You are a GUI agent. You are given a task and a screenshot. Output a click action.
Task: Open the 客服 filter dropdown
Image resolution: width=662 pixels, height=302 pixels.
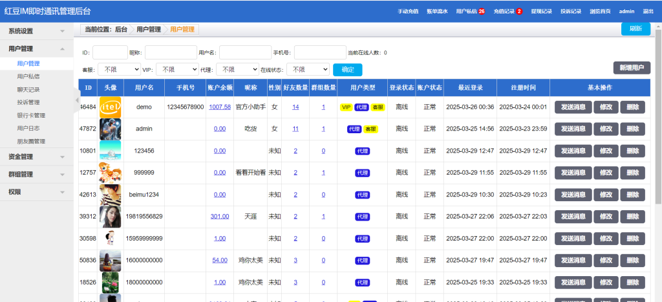tap(118, 69)
